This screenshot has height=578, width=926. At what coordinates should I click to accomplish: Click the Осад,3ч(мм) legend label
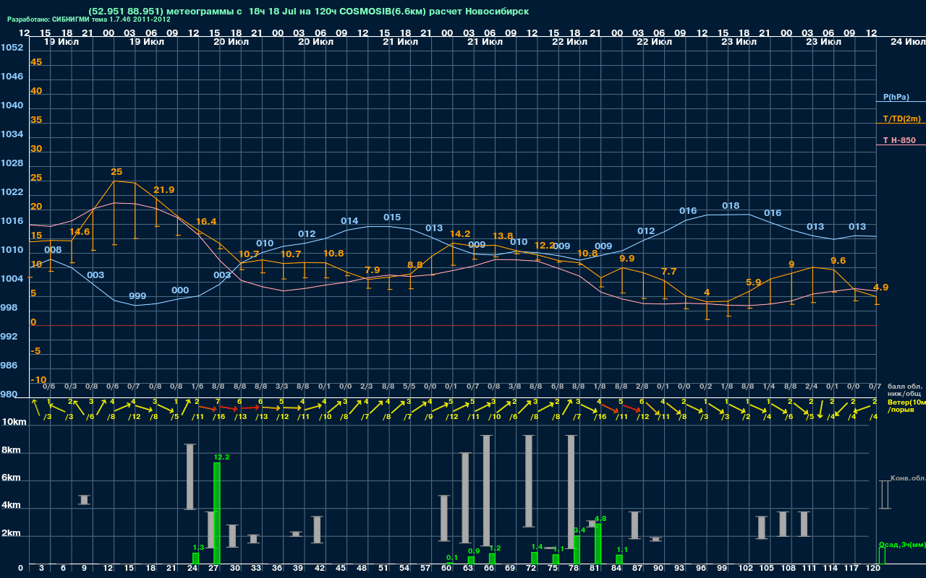[902, 544]
